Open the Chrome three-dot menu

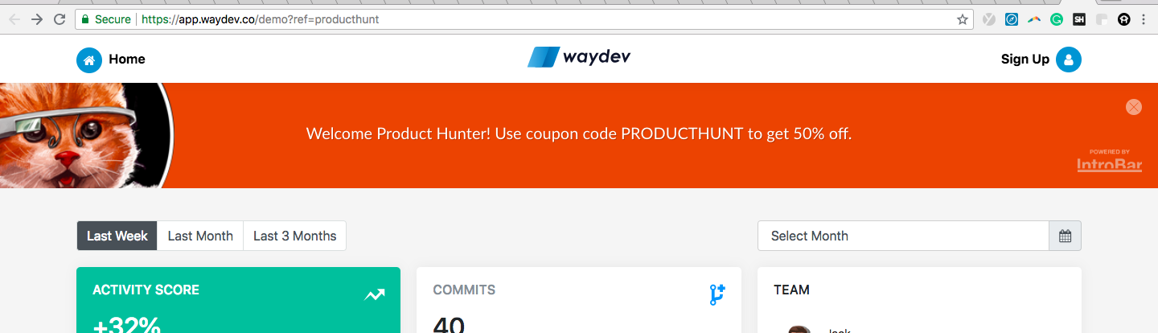pos(1144,19)
